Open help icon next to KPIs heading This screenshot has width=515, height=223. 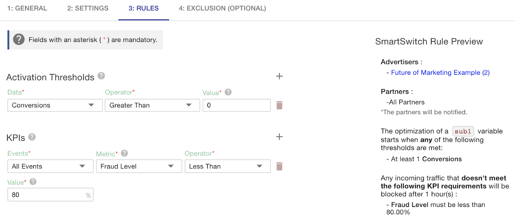32,137
